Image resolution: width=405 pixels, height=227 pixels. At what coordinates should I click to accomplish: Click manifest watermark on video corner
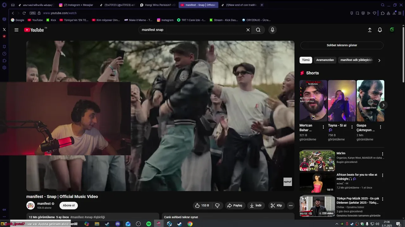(x=288, y=182)
